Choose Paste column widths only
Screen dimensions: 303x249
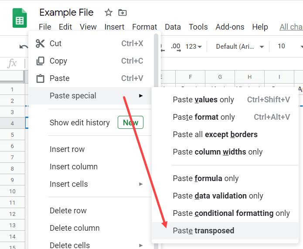(225, 152)
